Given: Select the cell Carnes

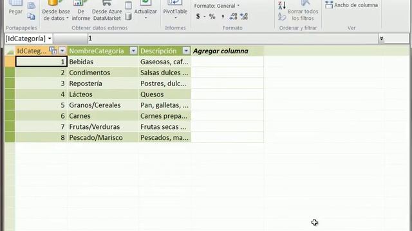Looking at the screenshot, I should click(x=103, y=116).
